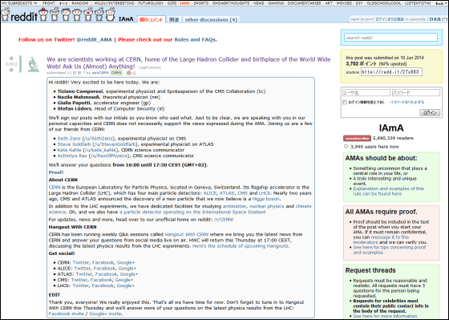Open the MY SUBREDDITS dropdown
The height and width of the screenshot is (320, 449).
19,3
